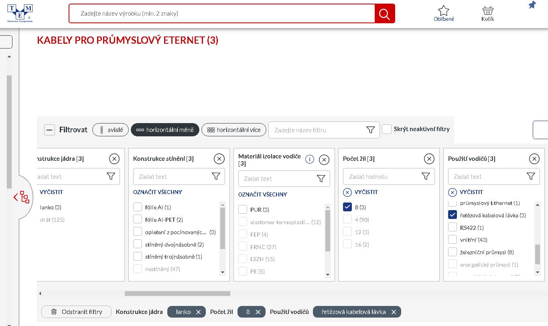The height and width of the screenshot is (326, 548).
Task: Enable Skrýt neaktivní filtry checkbox
Action: coord(387,129)
